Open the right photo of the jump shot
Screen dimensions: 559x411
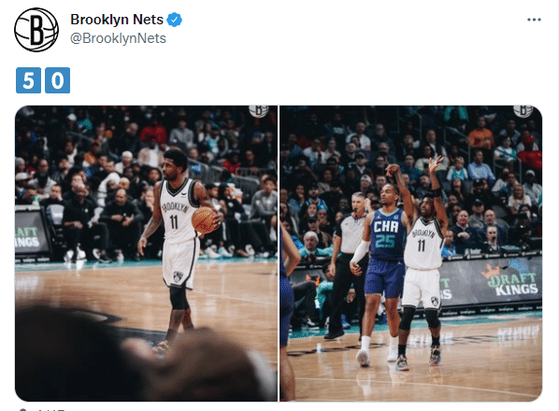410,253
